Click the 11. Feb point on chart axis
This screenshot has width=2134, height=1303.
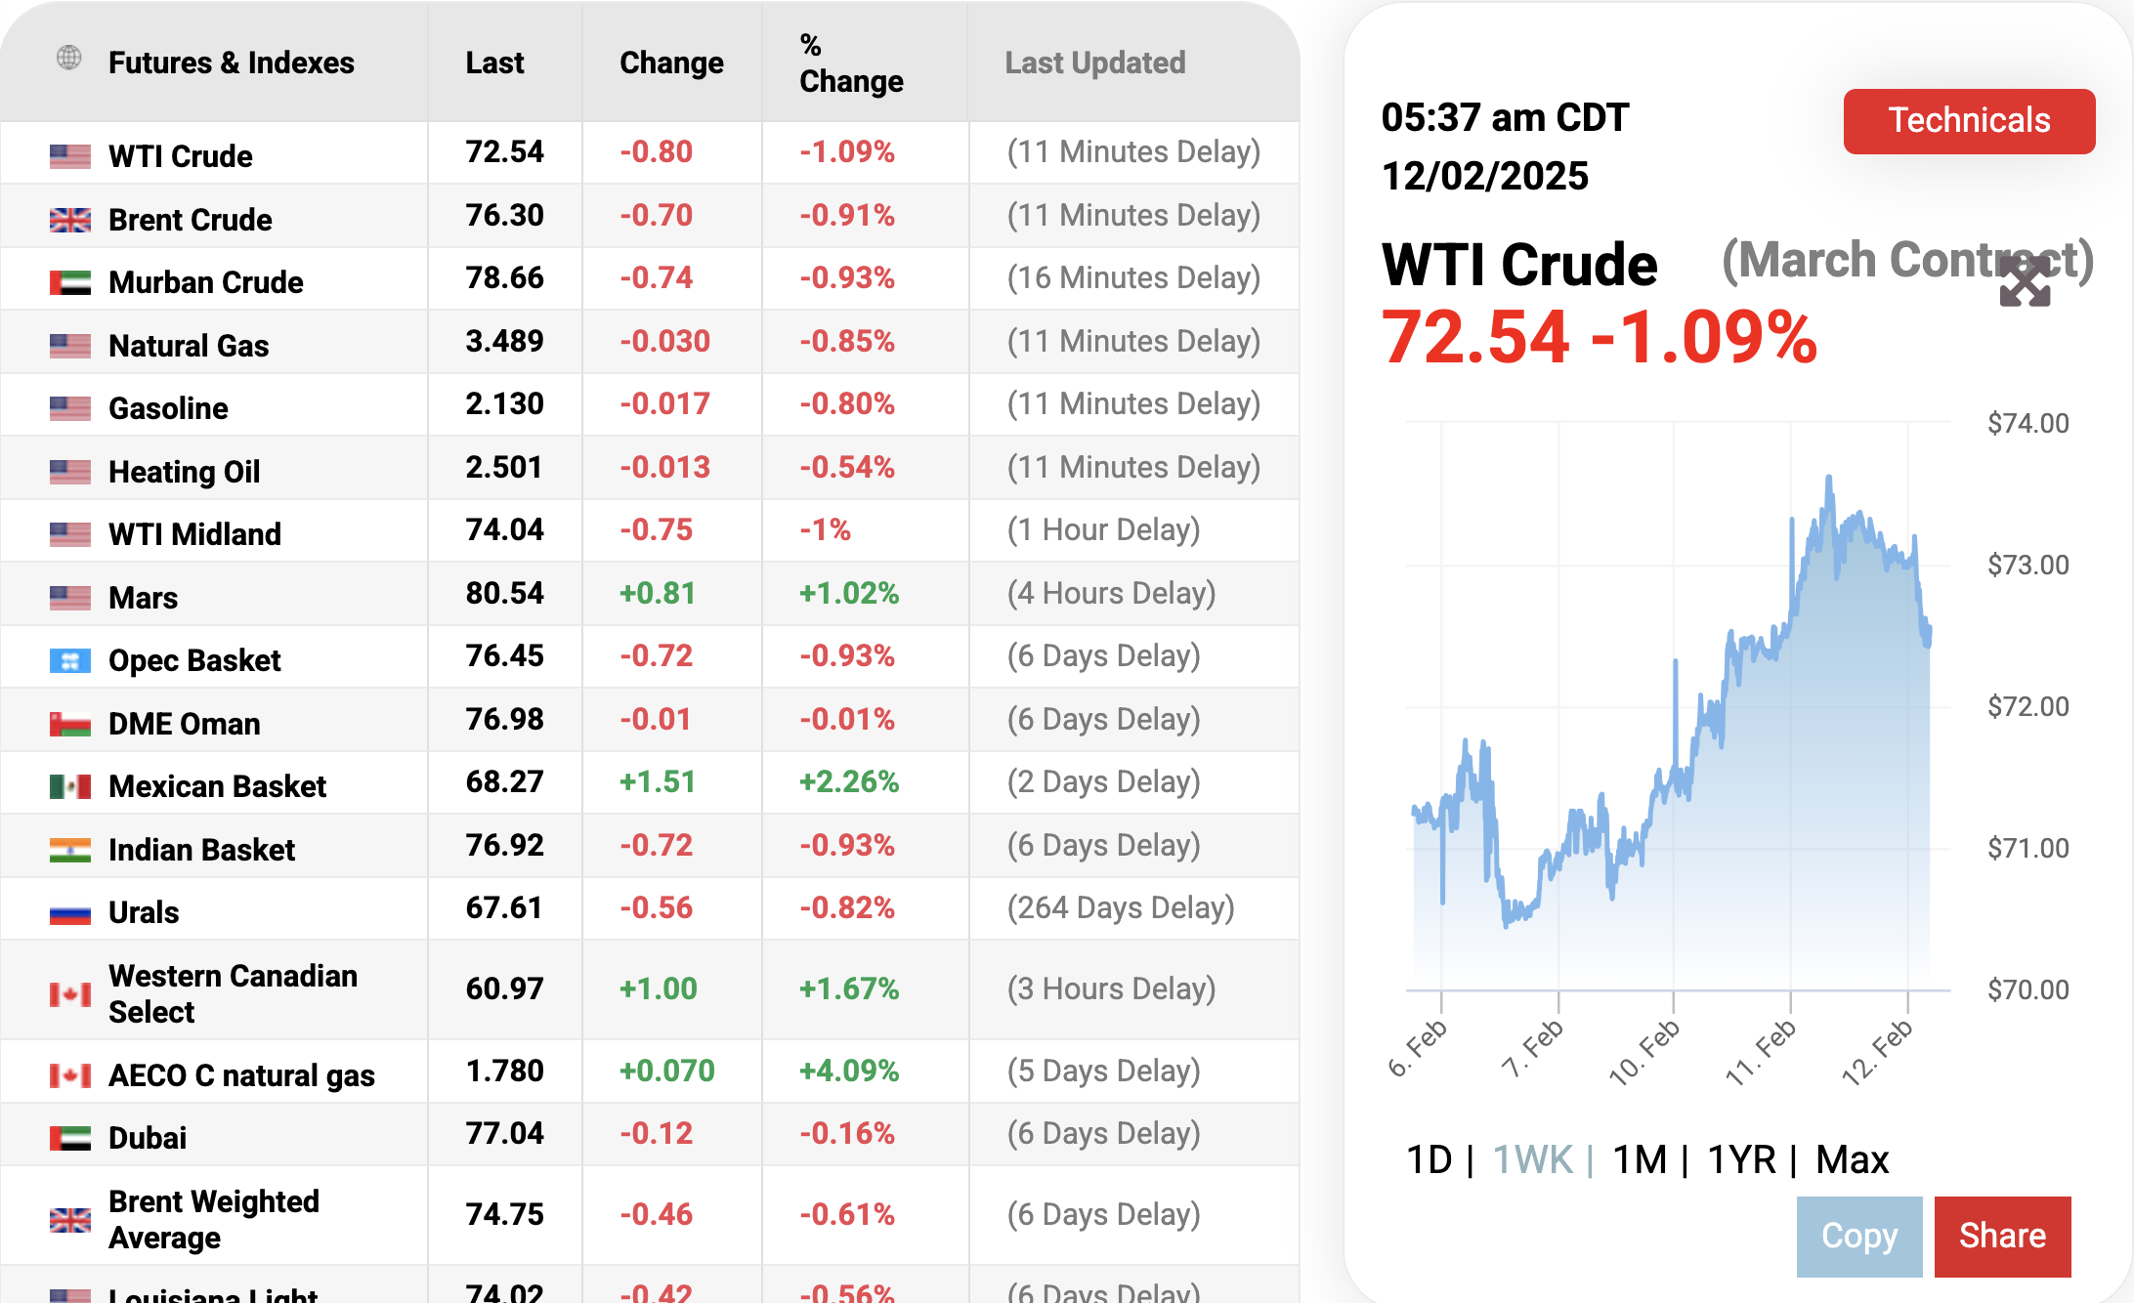1762,1051
